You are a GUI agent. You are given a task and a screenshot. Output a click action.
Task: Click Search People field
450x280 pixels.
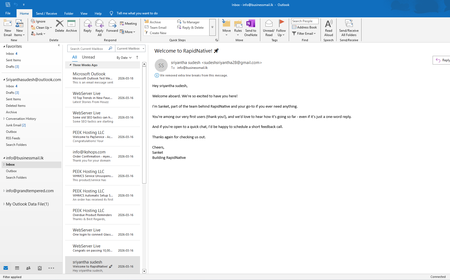coord(305,21)
